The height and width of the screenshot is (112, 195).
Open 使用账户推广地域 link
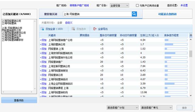click(x=79, y=5)
